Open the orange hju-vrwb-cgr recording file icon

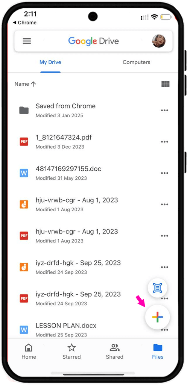click(24, 204)
